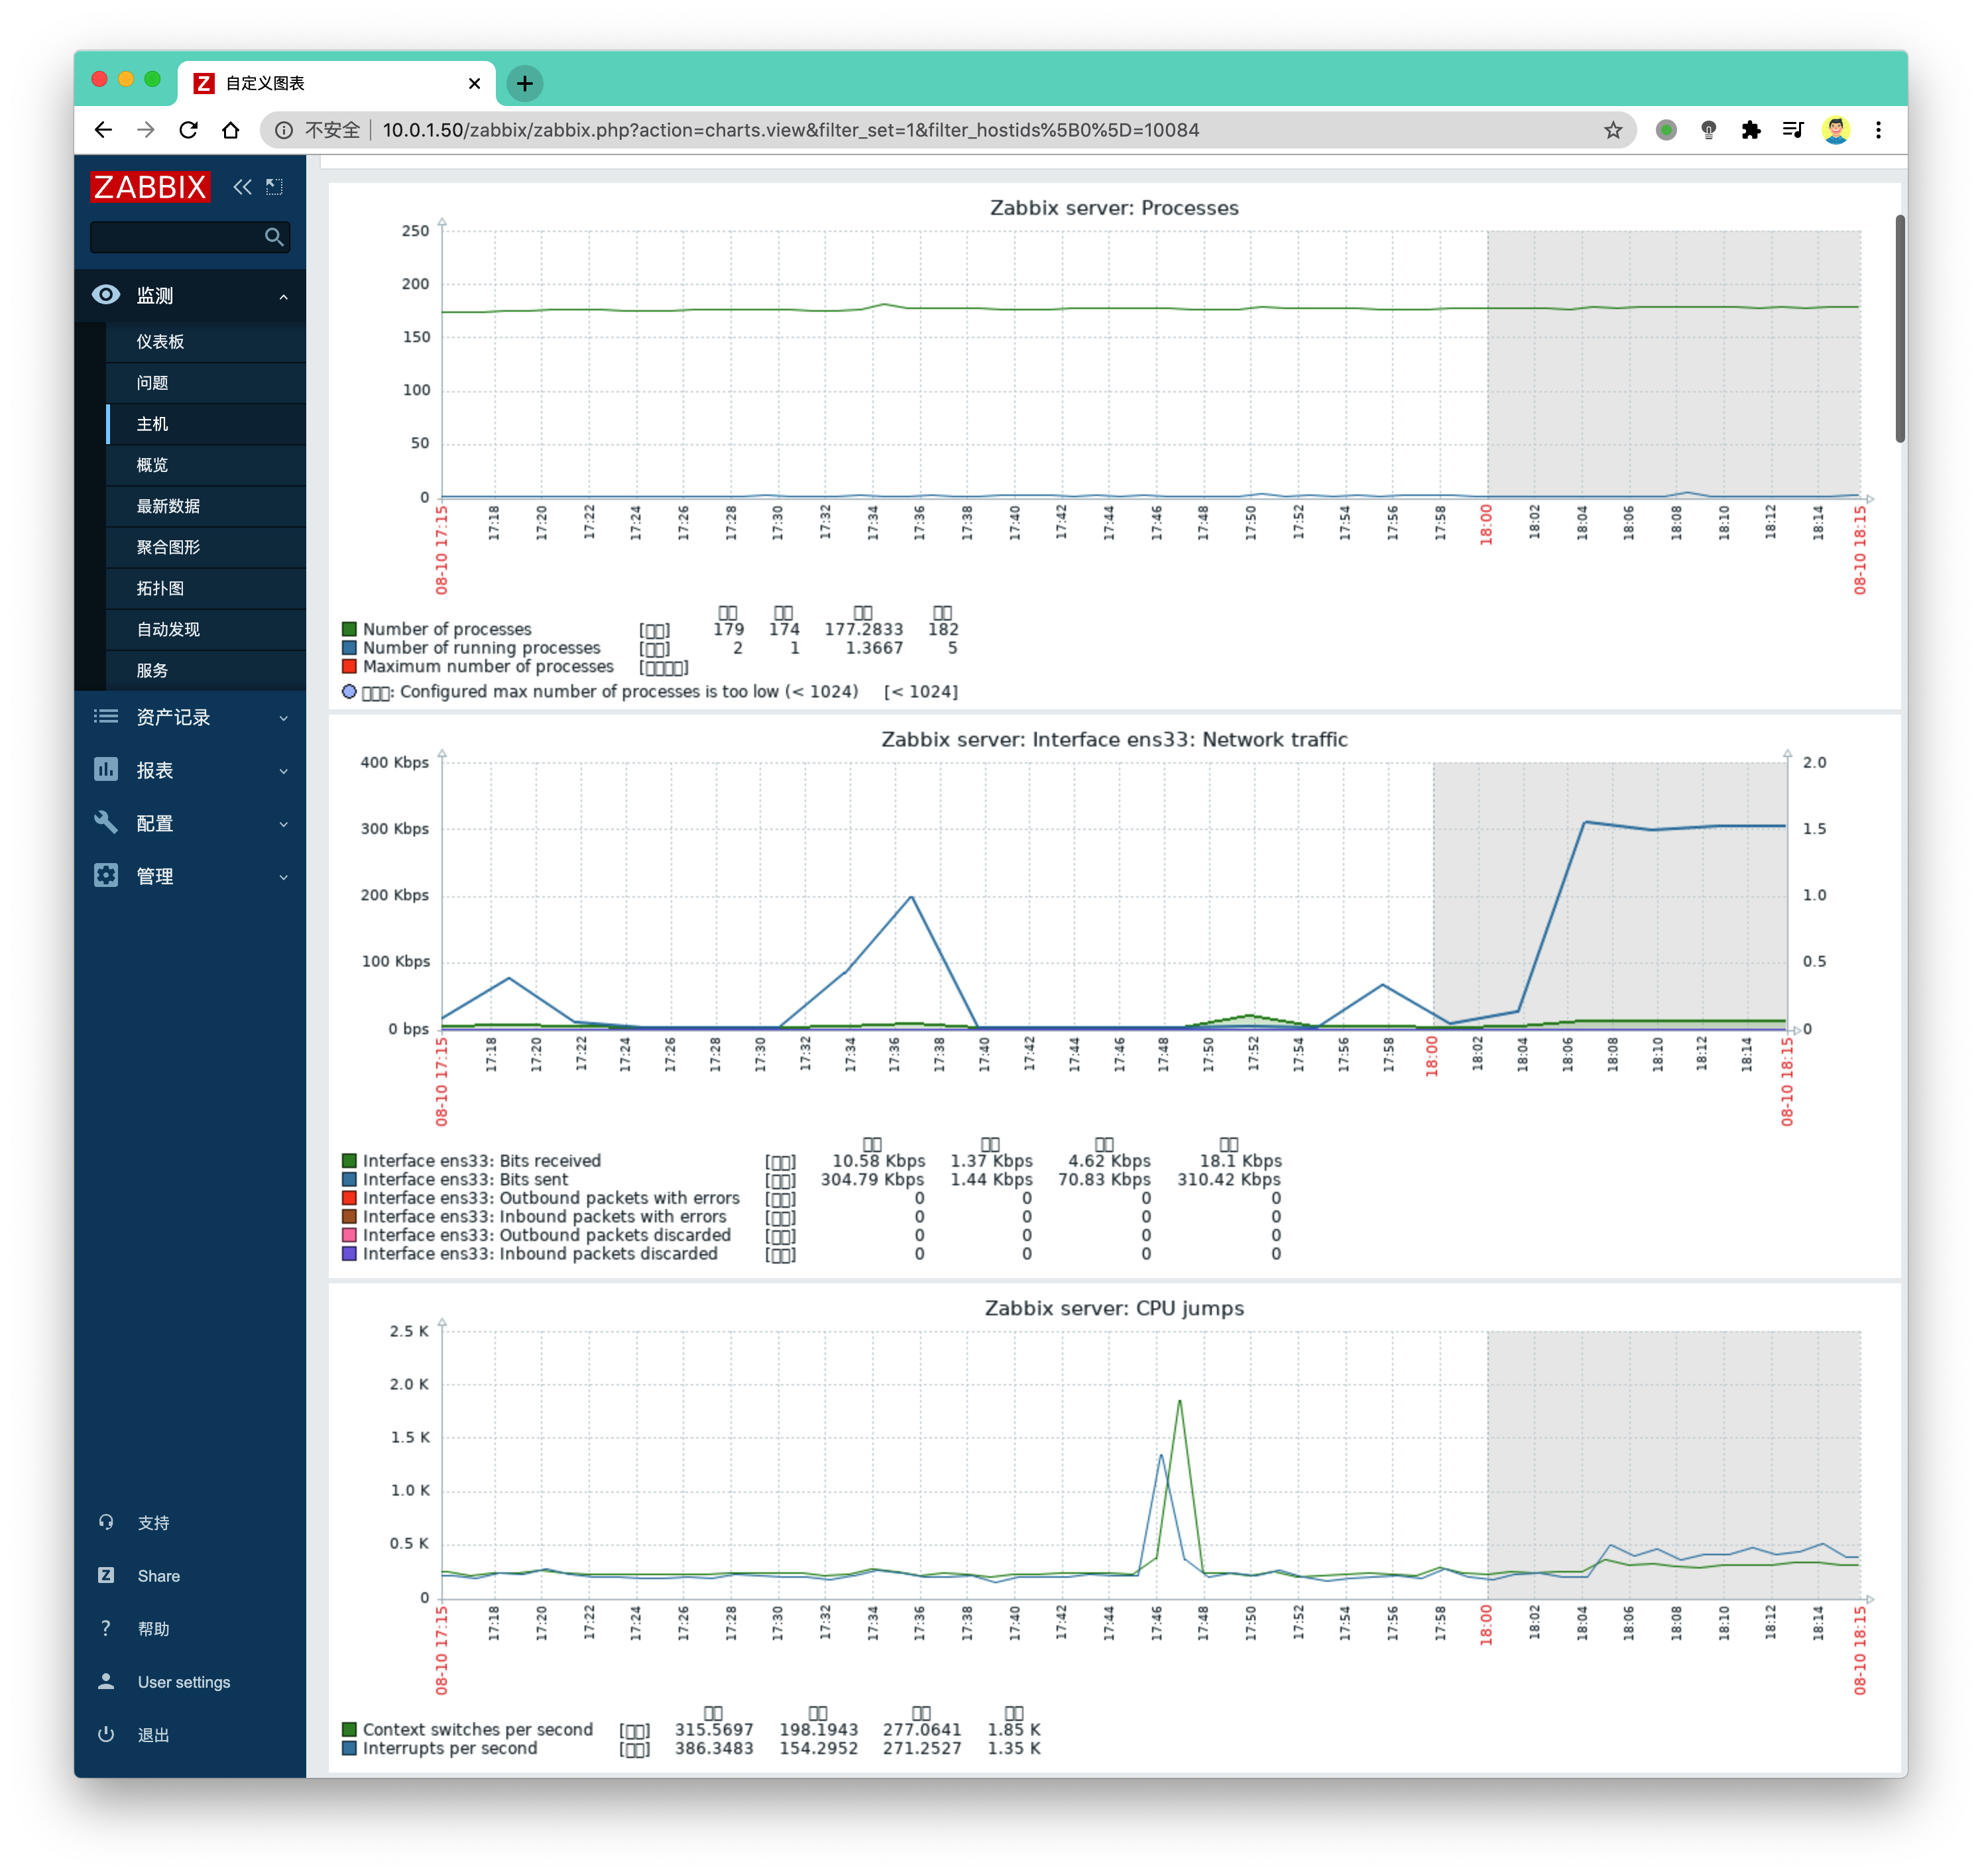
Task: Click the address bar URL
Action: click(x=790, y=130)
